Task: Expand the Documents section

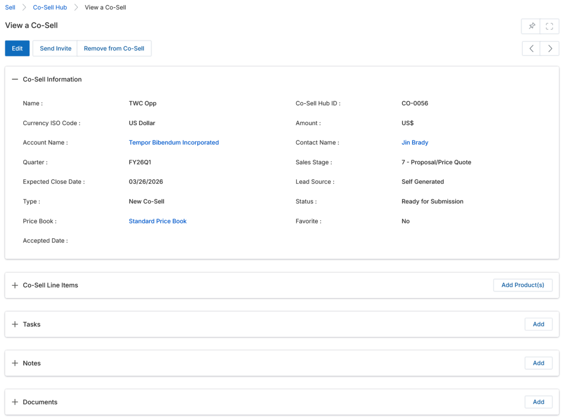Action: click(x=15, y=402)
